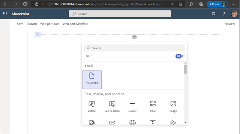Expand the All category filter dropdown

click(90, 56)
